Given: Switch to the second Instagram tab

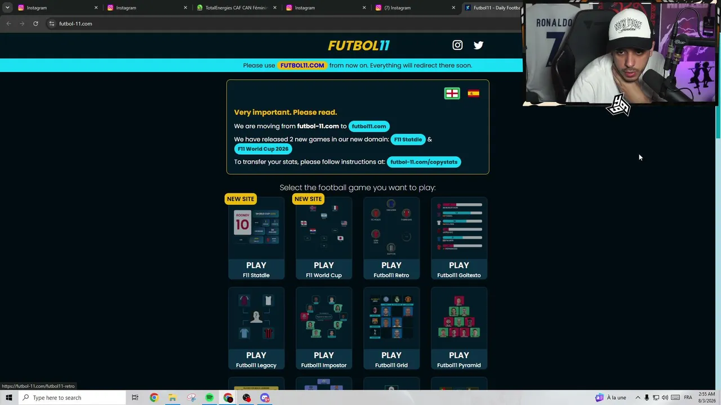Looking at the screenshot, I should click(146, 8).
